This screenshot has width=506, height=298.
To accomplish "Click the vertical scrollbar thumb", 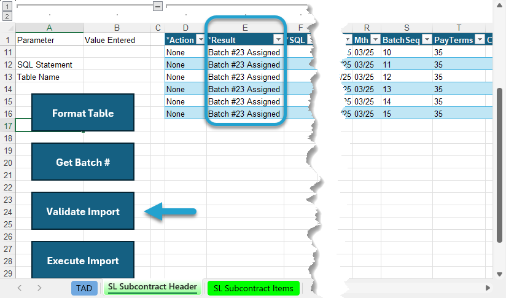I will tap(499, 165).
